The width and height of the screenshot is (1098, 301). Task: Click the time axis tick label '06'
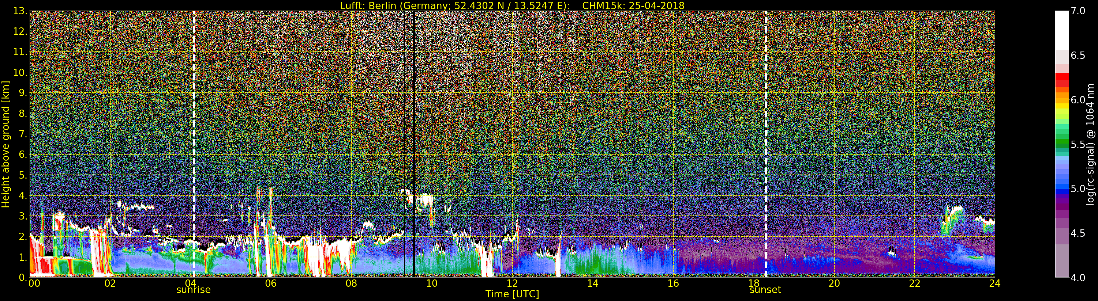click(271, 283)
